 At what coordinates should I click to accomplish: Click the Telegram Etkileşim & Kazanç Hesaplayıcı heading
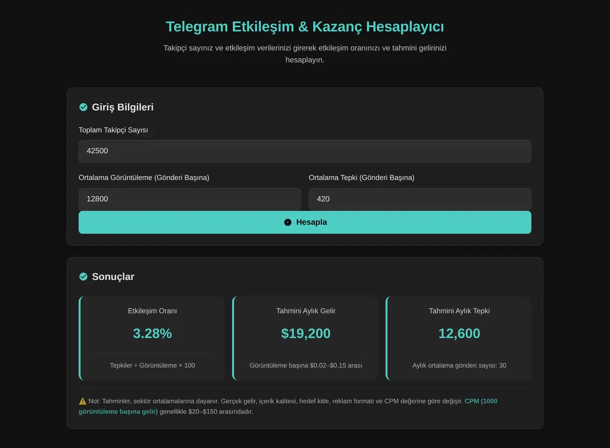click(x=305, y=26)
